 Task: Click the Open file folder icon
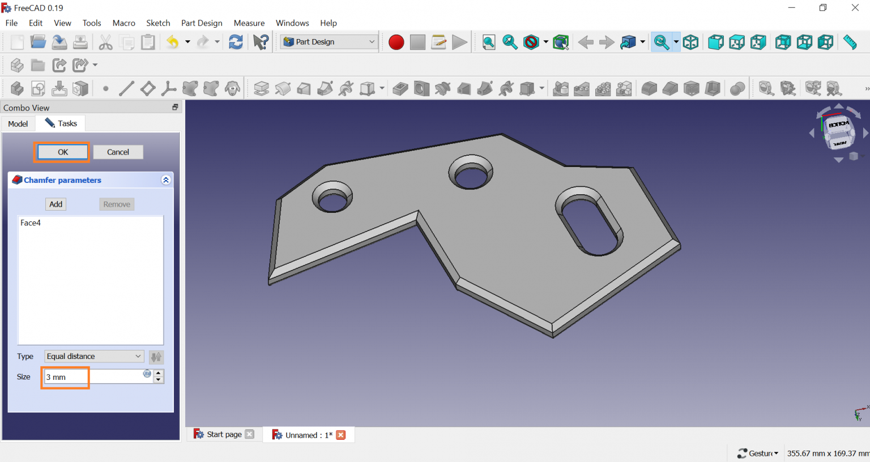tap(38, 42)
